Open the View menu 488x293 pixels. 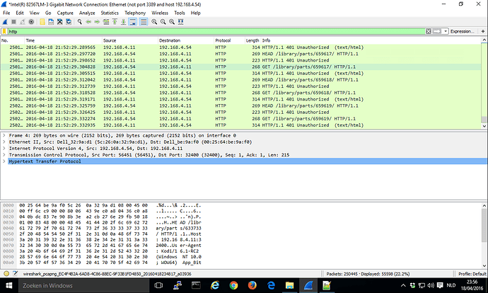34,13
